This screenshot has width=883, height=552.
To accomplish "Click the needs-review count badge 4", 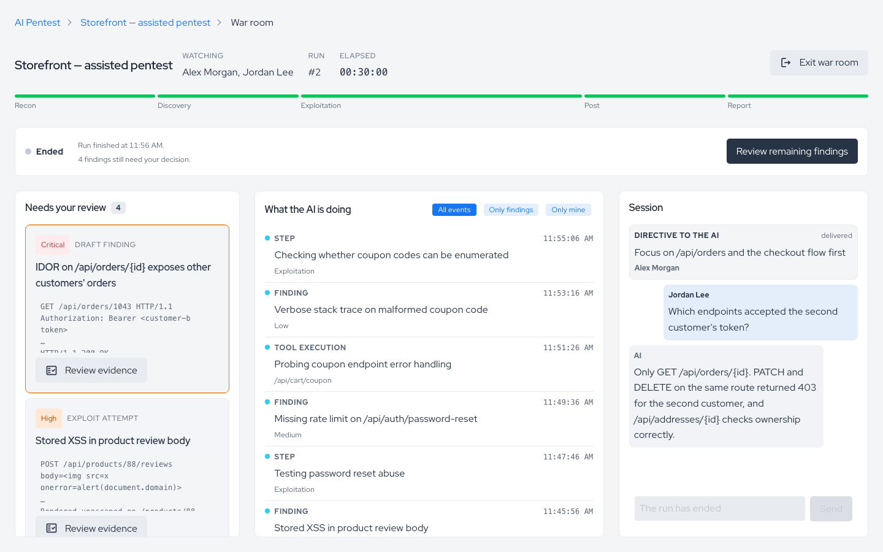I will pyautogui.click(x=118, y=208).
